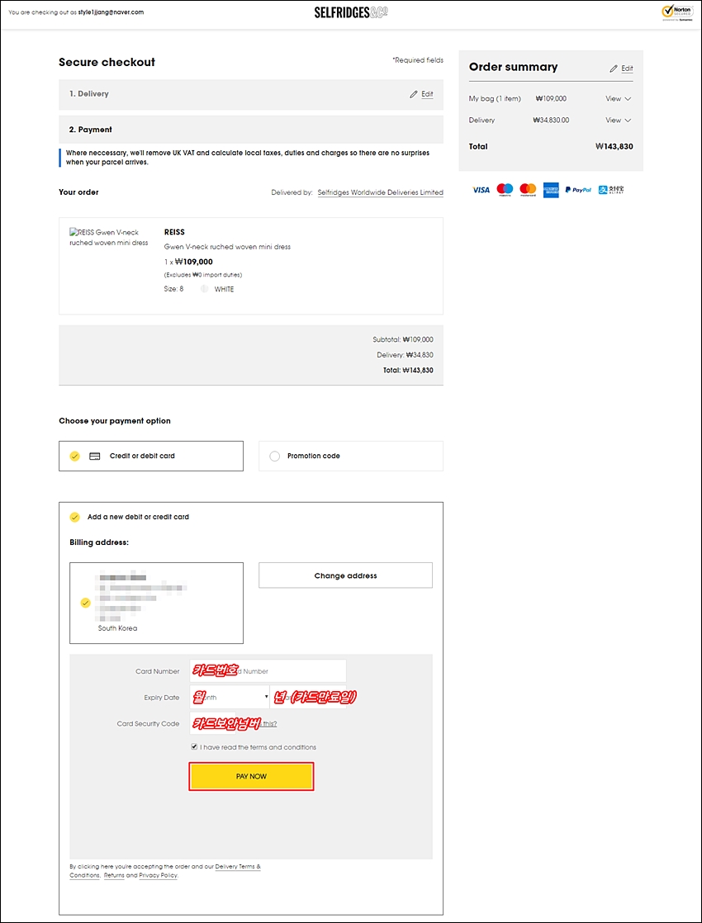The image size is (702, 923).
Task: Click the Norton Secured badge
Action: 676,13
